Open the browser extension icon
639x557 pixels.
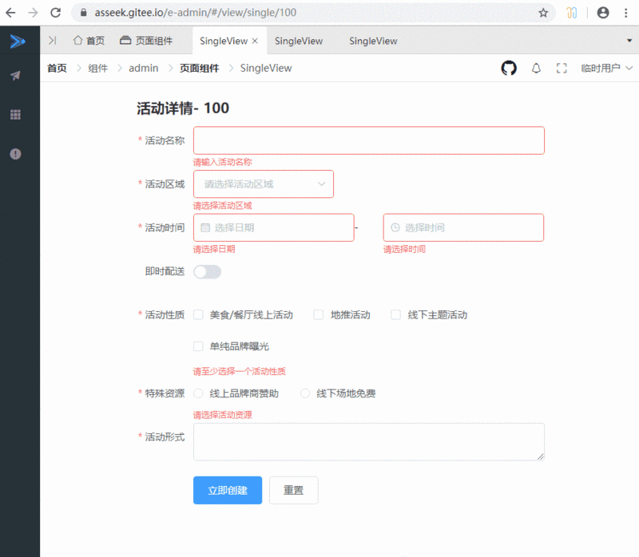(x=571, y=13)
